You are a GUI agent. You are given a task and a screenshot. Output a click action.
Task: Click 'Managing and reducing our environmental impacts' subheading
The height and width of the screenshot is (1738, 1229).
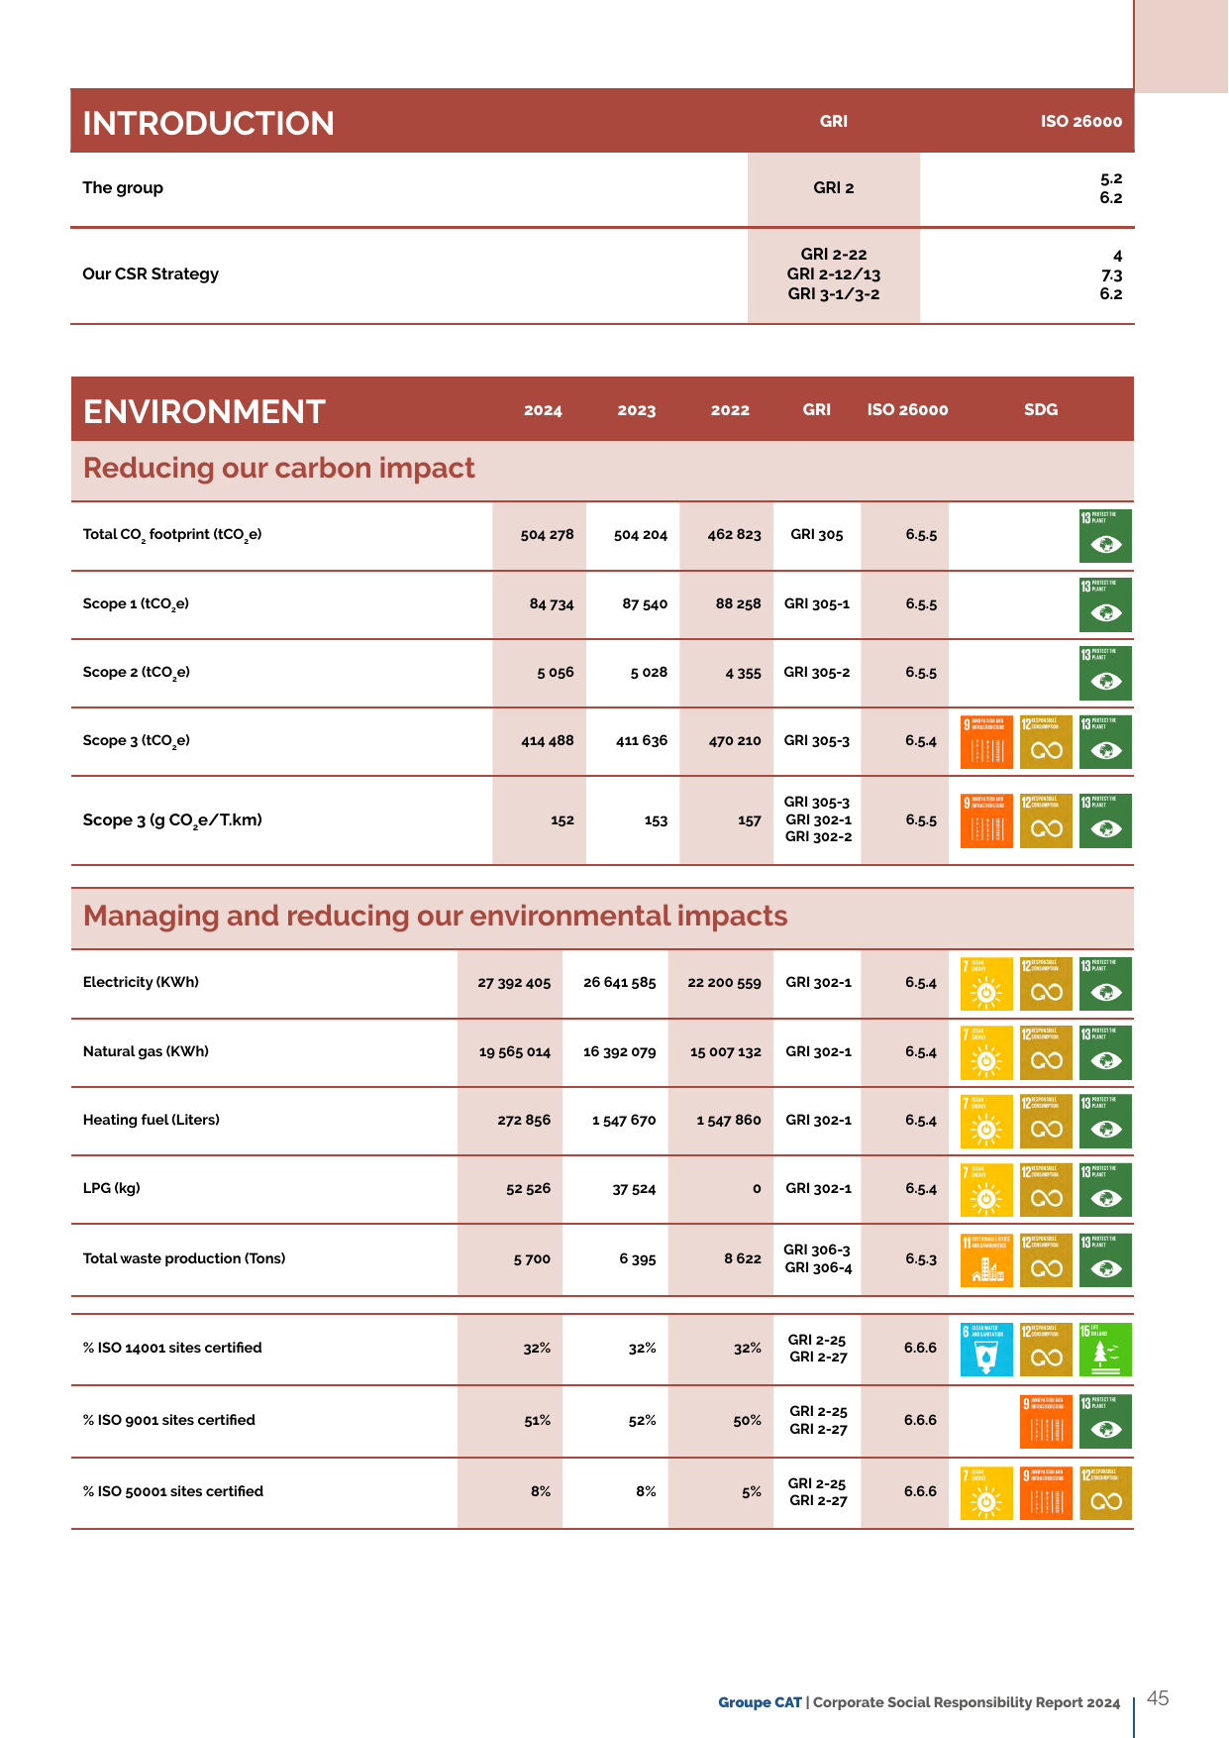click(436, 916)
